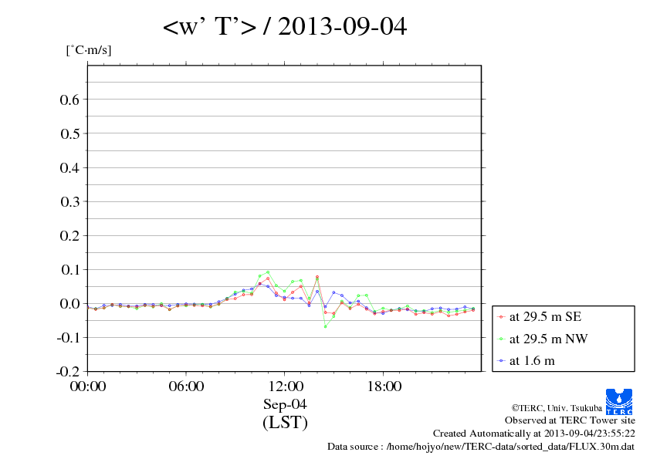Click the y-axis value 0.1
650x459 pixels.
pos(69,270)
